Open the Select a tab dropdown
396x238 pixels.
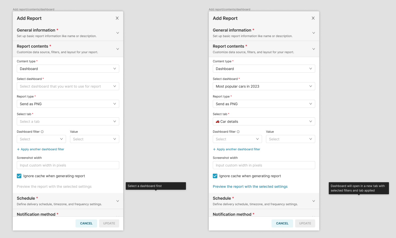tap(68, 121)
